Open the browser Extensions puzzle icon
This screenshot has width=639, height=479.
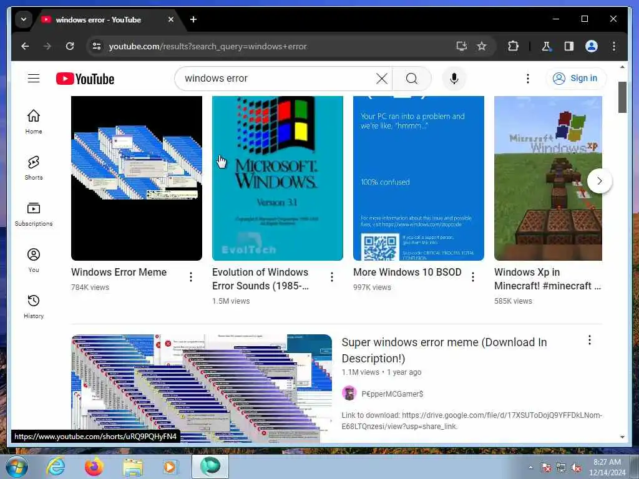point(513,46)
